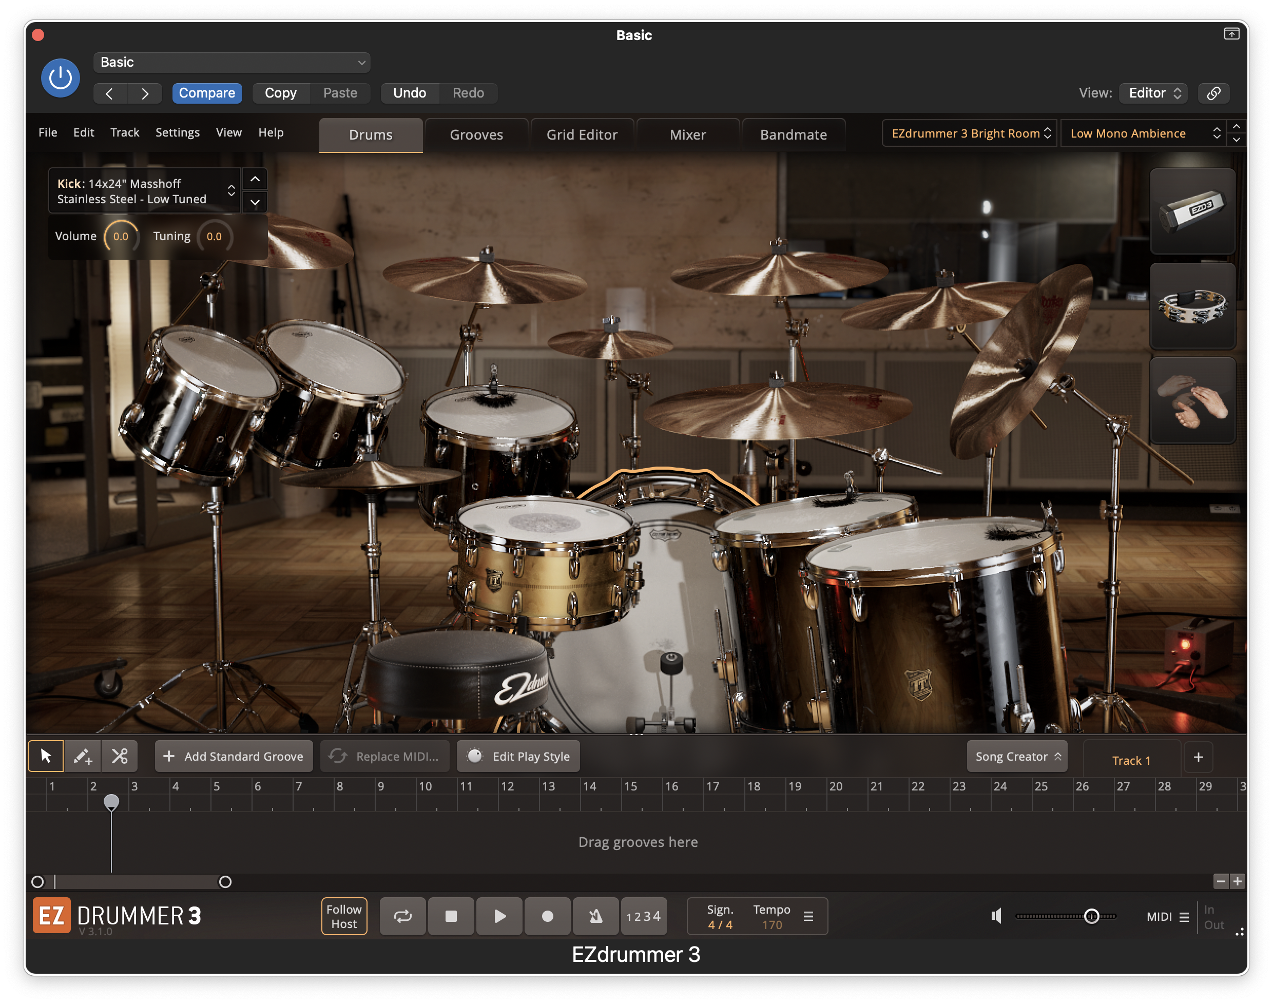Select the pencil draw tool
This screenshot has width=1273, height=1004.
click(x=82, y=756)
